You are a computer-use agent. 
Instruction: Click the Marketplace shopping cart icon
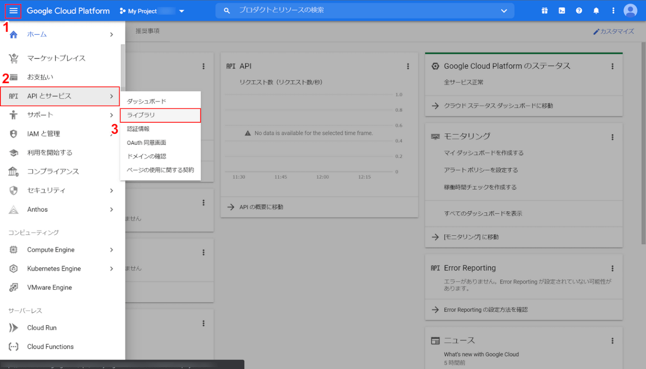point(13,58)
